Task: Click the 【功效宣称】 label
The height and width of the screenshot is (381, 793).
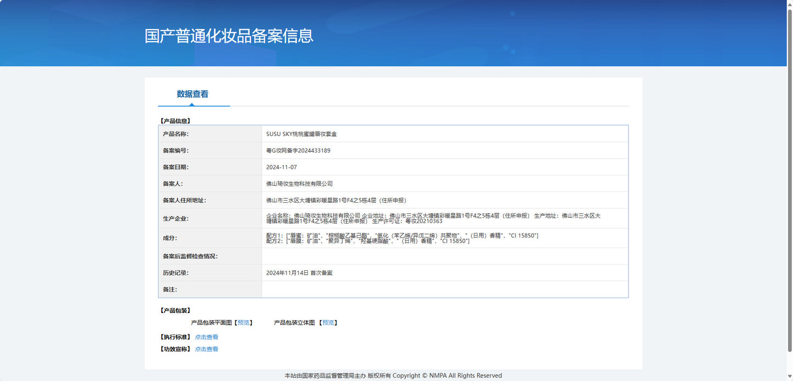Action: pyautogui.click(x=175, y=349)
